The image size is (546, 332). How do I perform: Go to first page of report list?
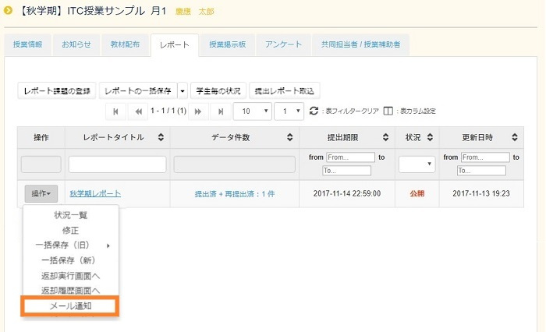(116, 111)
